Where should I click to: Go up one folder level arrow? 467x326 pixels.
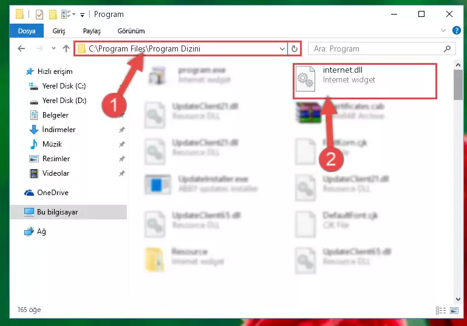click(66, 48)
